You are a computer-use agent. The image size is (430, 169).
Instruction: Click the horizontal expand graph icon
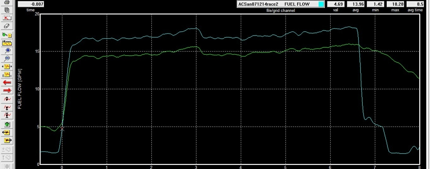click(7, 67)
